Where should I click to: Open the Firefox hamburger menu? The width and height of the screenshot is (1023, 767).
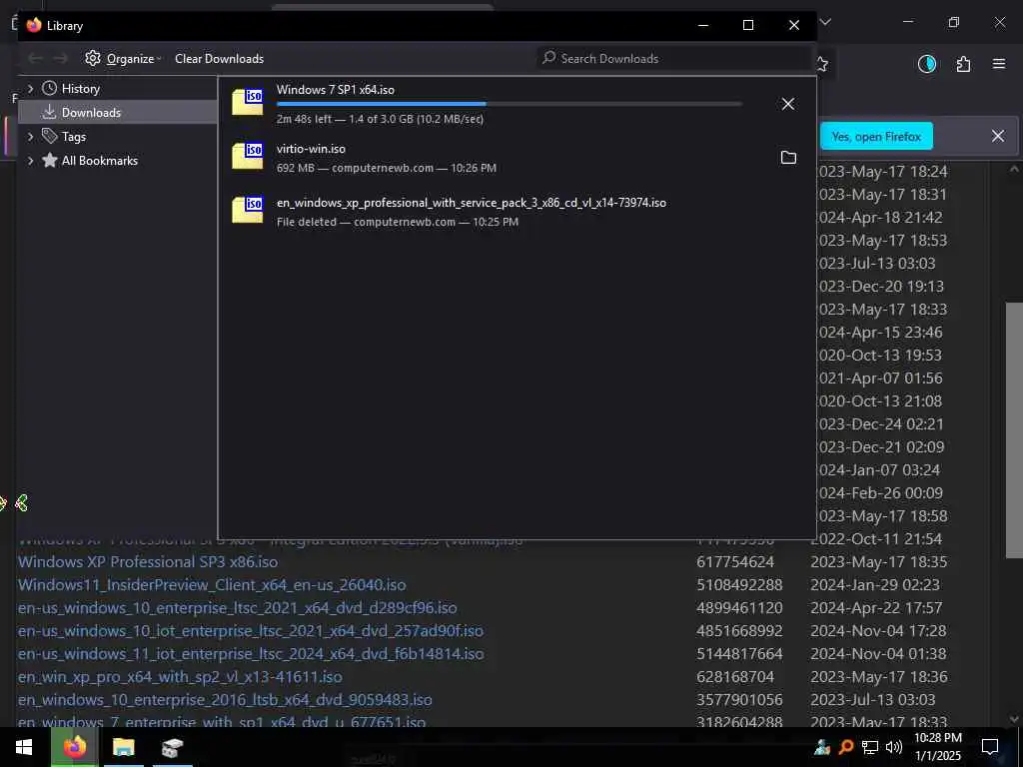(999, 64)
